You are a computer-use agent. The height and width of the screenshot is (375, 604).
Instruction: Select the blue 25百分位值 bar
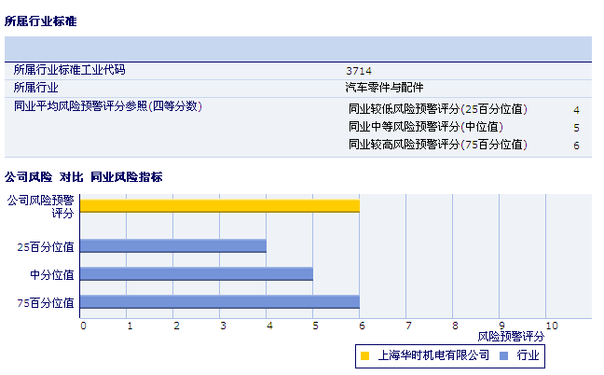(x=173, y=246)
